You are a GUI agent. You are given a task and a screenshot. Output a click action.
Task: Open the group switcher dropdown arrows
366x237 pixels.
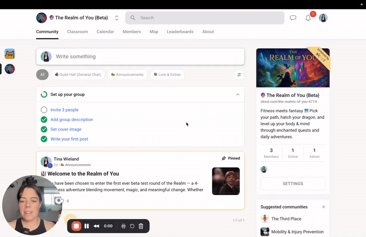(x=117, y=18)
